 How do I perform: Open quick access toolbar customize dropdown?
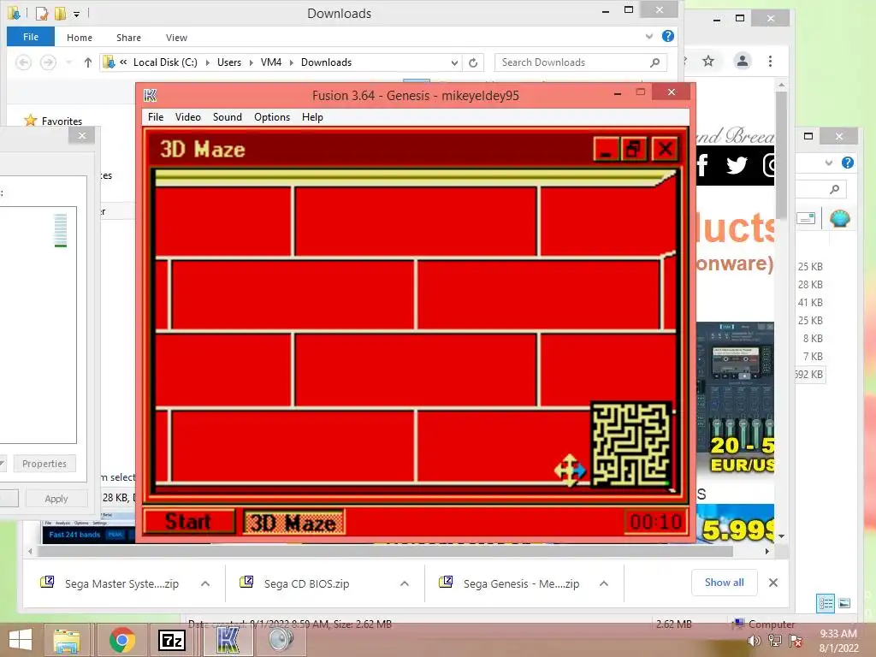pyautogui.click(x=76, y=14)
